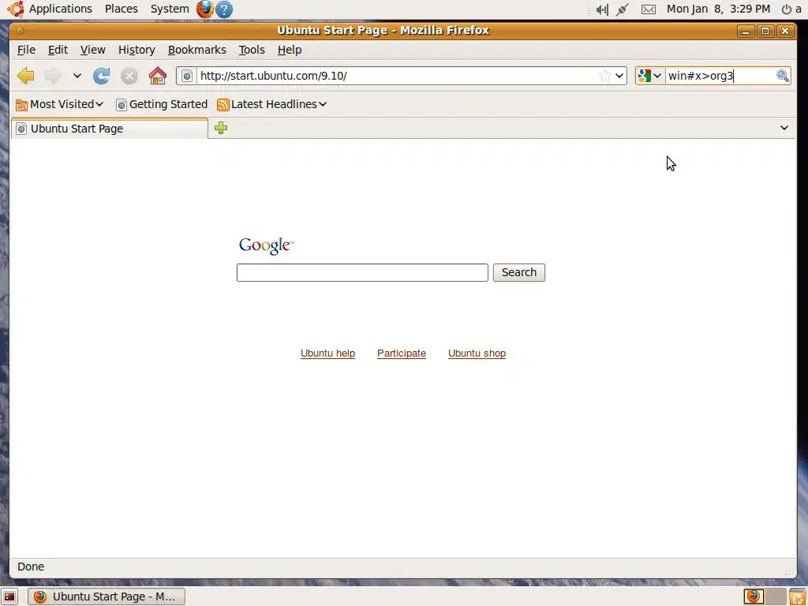Open the URL bar history dropdown
808x606 pixels.
tap(619, 76)
